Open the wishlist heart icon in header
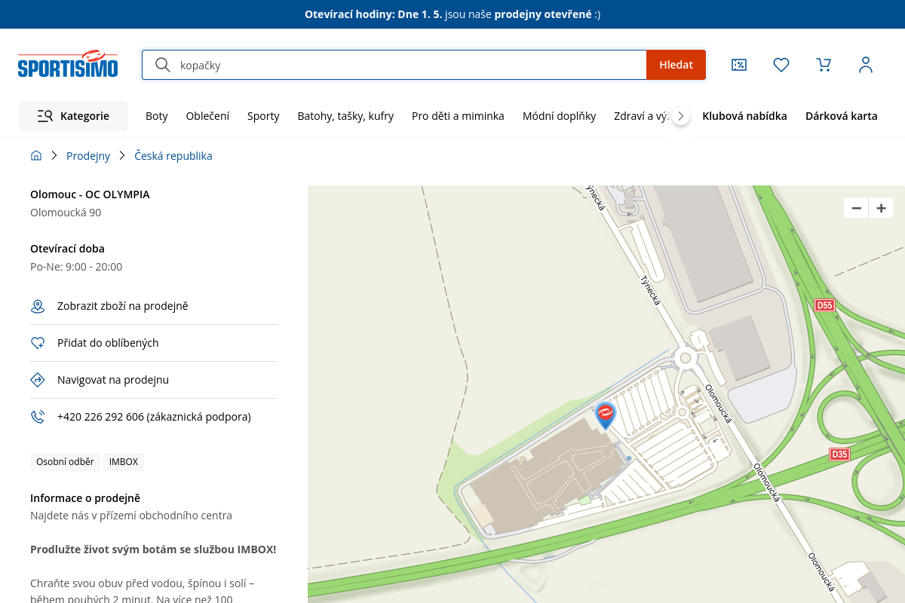905x603 pixels. [781, 65]
